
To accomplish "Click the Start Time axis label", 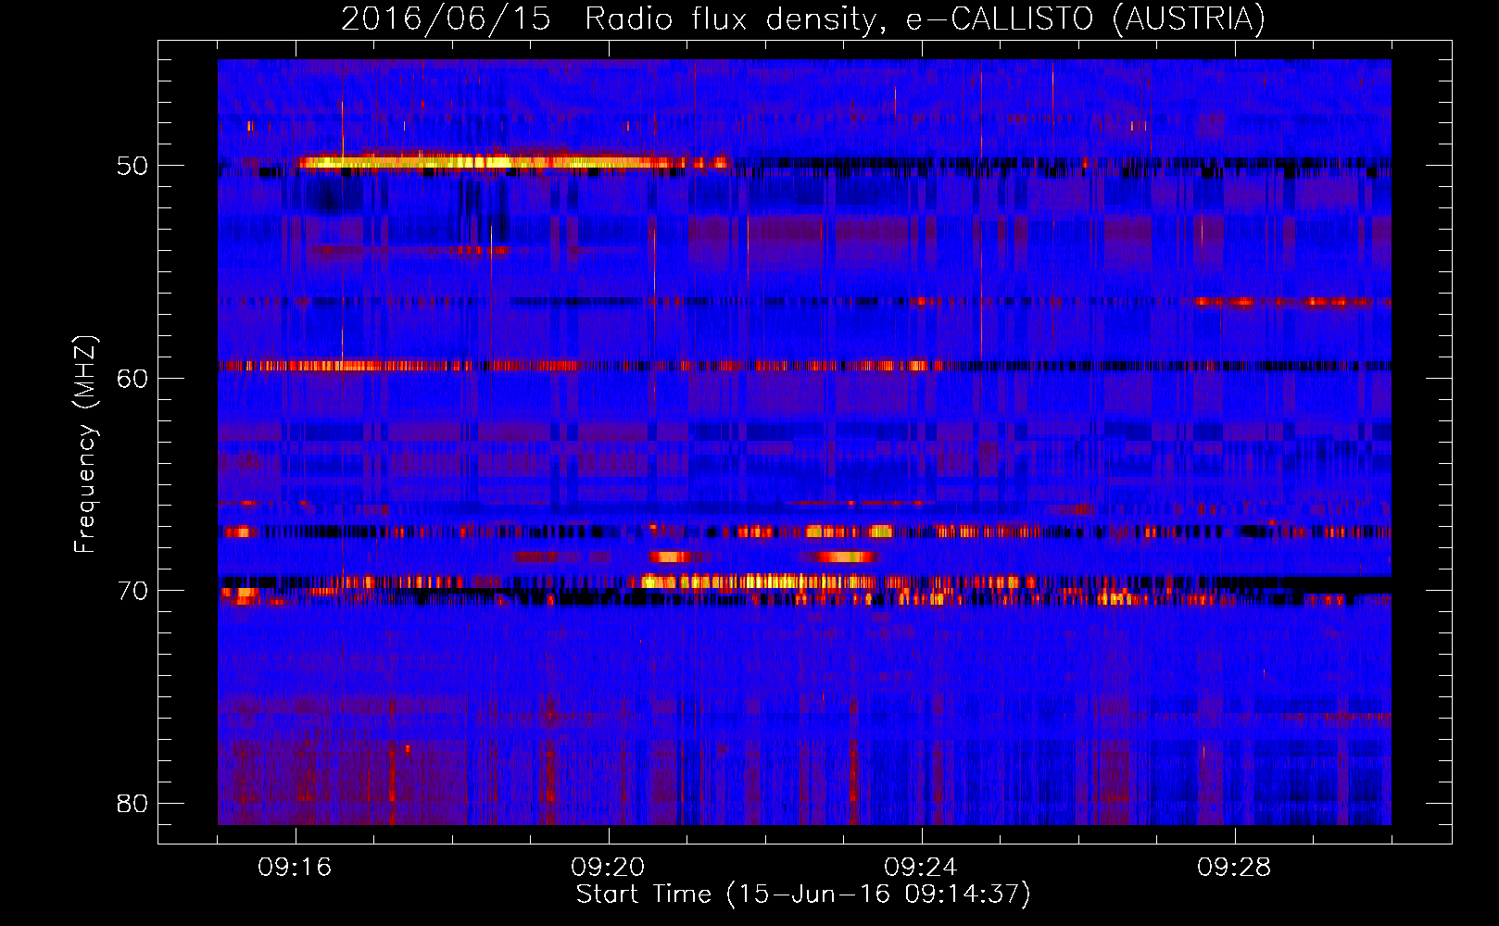I will (803, 895).
